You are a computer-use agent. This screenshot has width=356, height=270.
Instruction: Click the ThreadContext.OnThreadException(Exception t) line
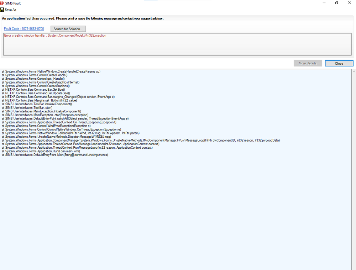[59, 122]
